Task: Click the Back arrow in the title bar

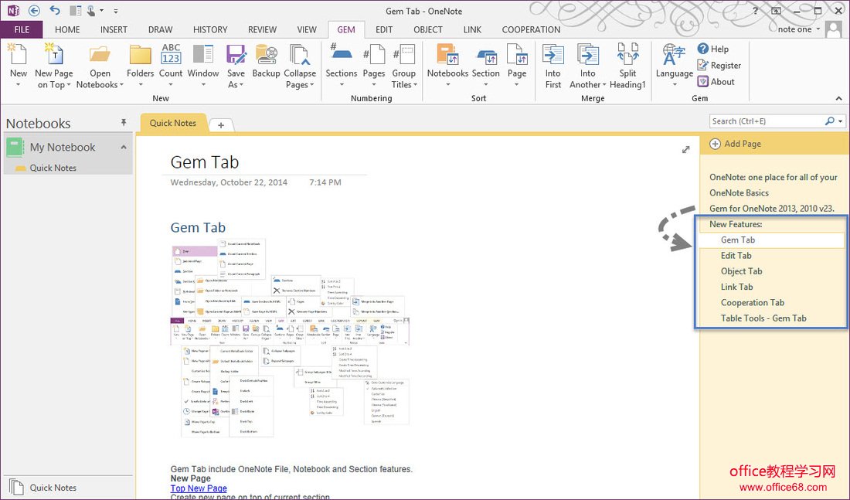Action: (34, 11)
